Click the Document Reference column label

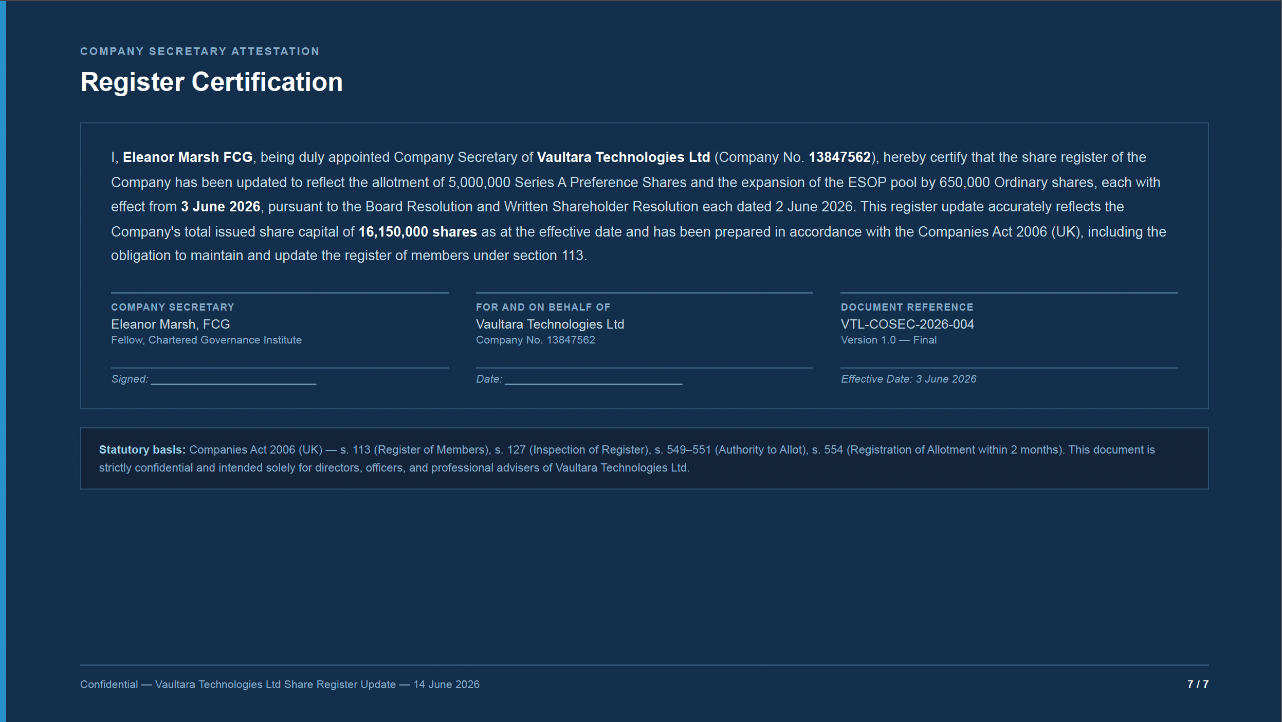click(x=907, y=307)
